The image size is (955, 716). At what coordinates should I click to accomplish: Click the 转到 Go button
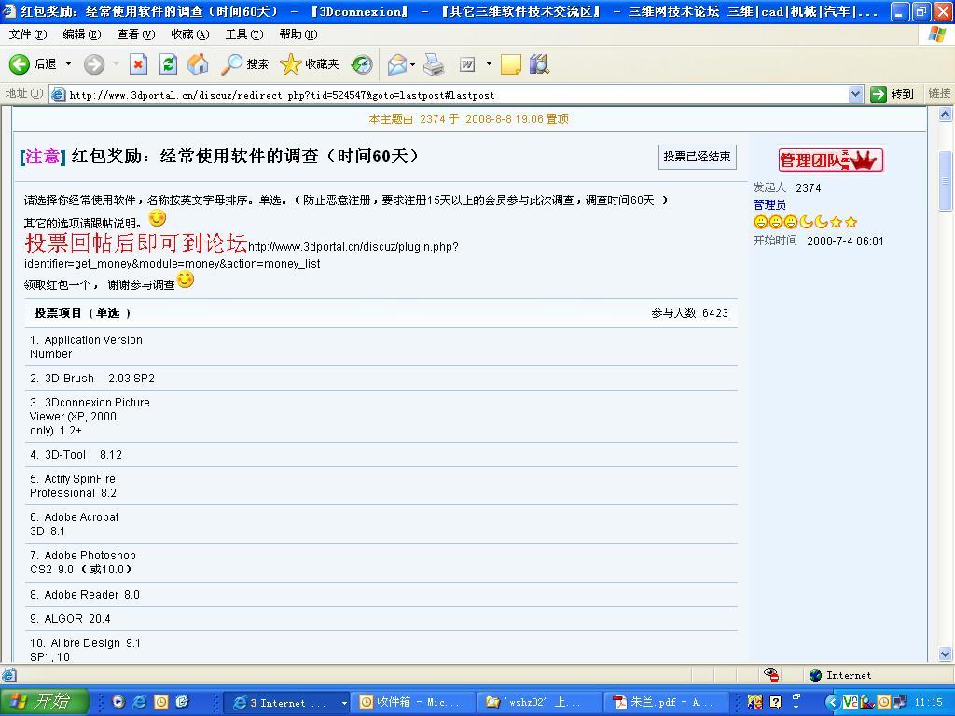(x=893, y=94)
